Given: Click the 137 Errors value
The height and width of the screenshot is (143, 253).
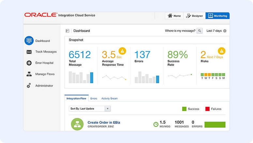Looking at the screenshot, I should tap(142, 54).
